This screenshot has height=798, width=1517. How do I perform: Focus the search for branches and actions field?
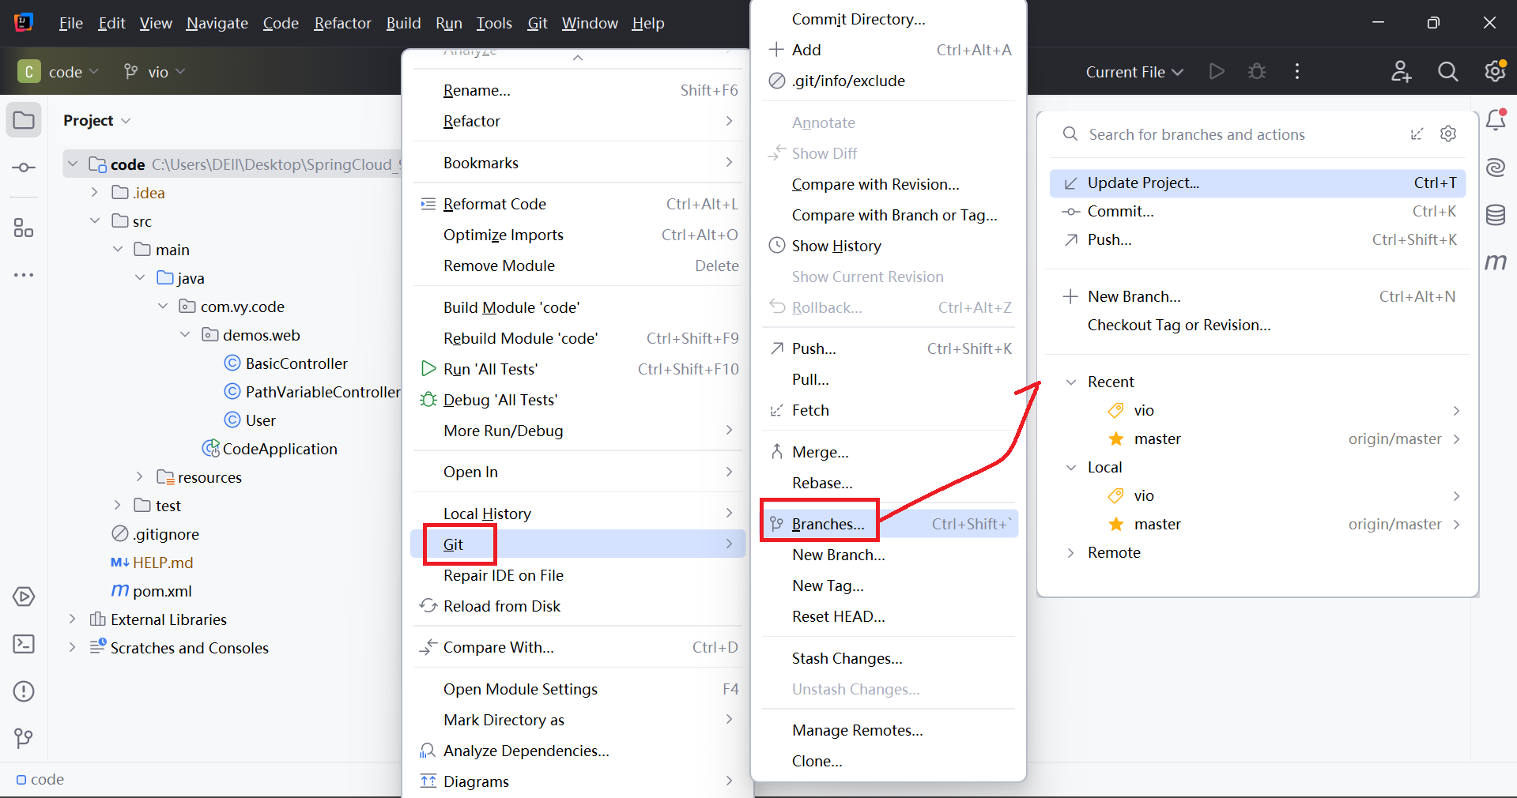[x=1233, y=134]
